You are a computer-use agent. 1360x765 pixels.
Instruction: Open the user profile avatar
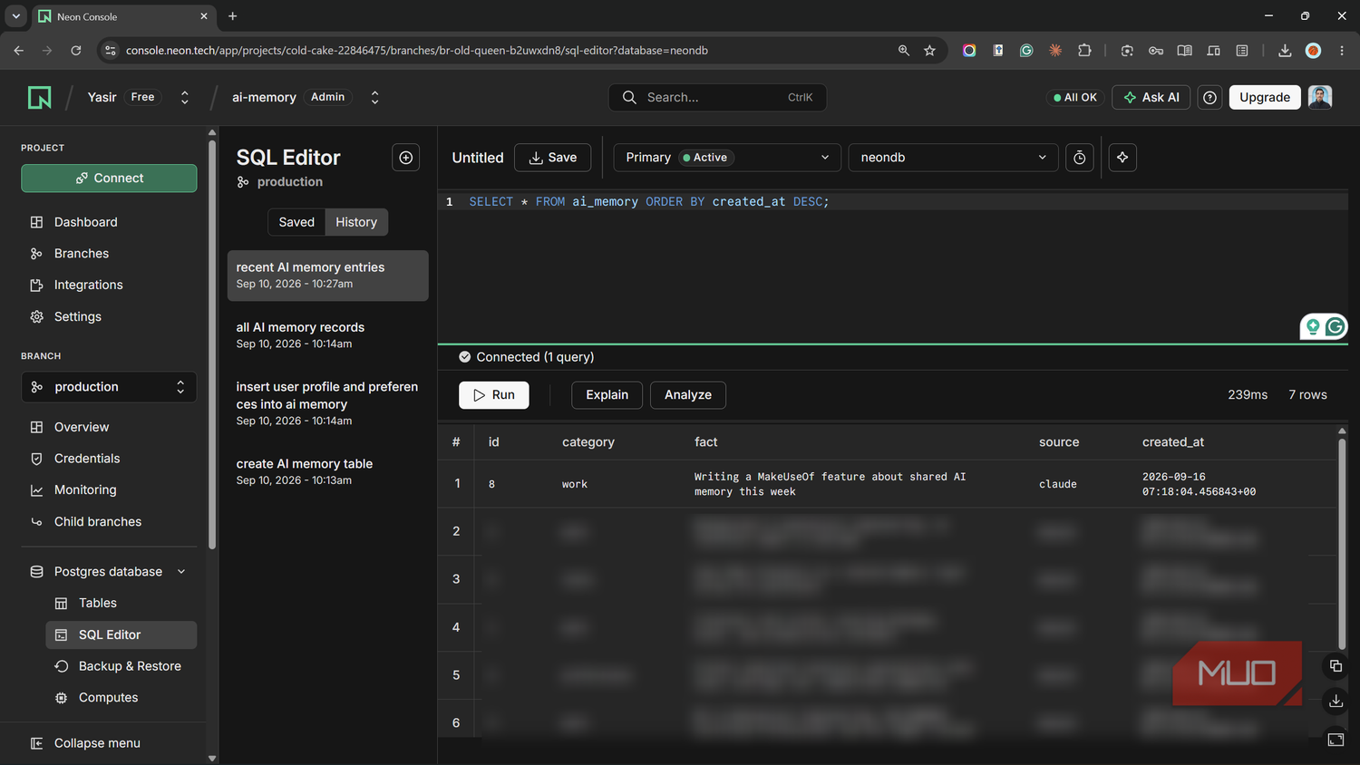click(x=1320, y=97)
